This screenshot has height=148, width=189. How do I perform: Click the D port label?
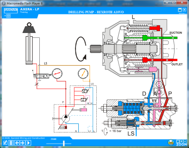point(144,94)
